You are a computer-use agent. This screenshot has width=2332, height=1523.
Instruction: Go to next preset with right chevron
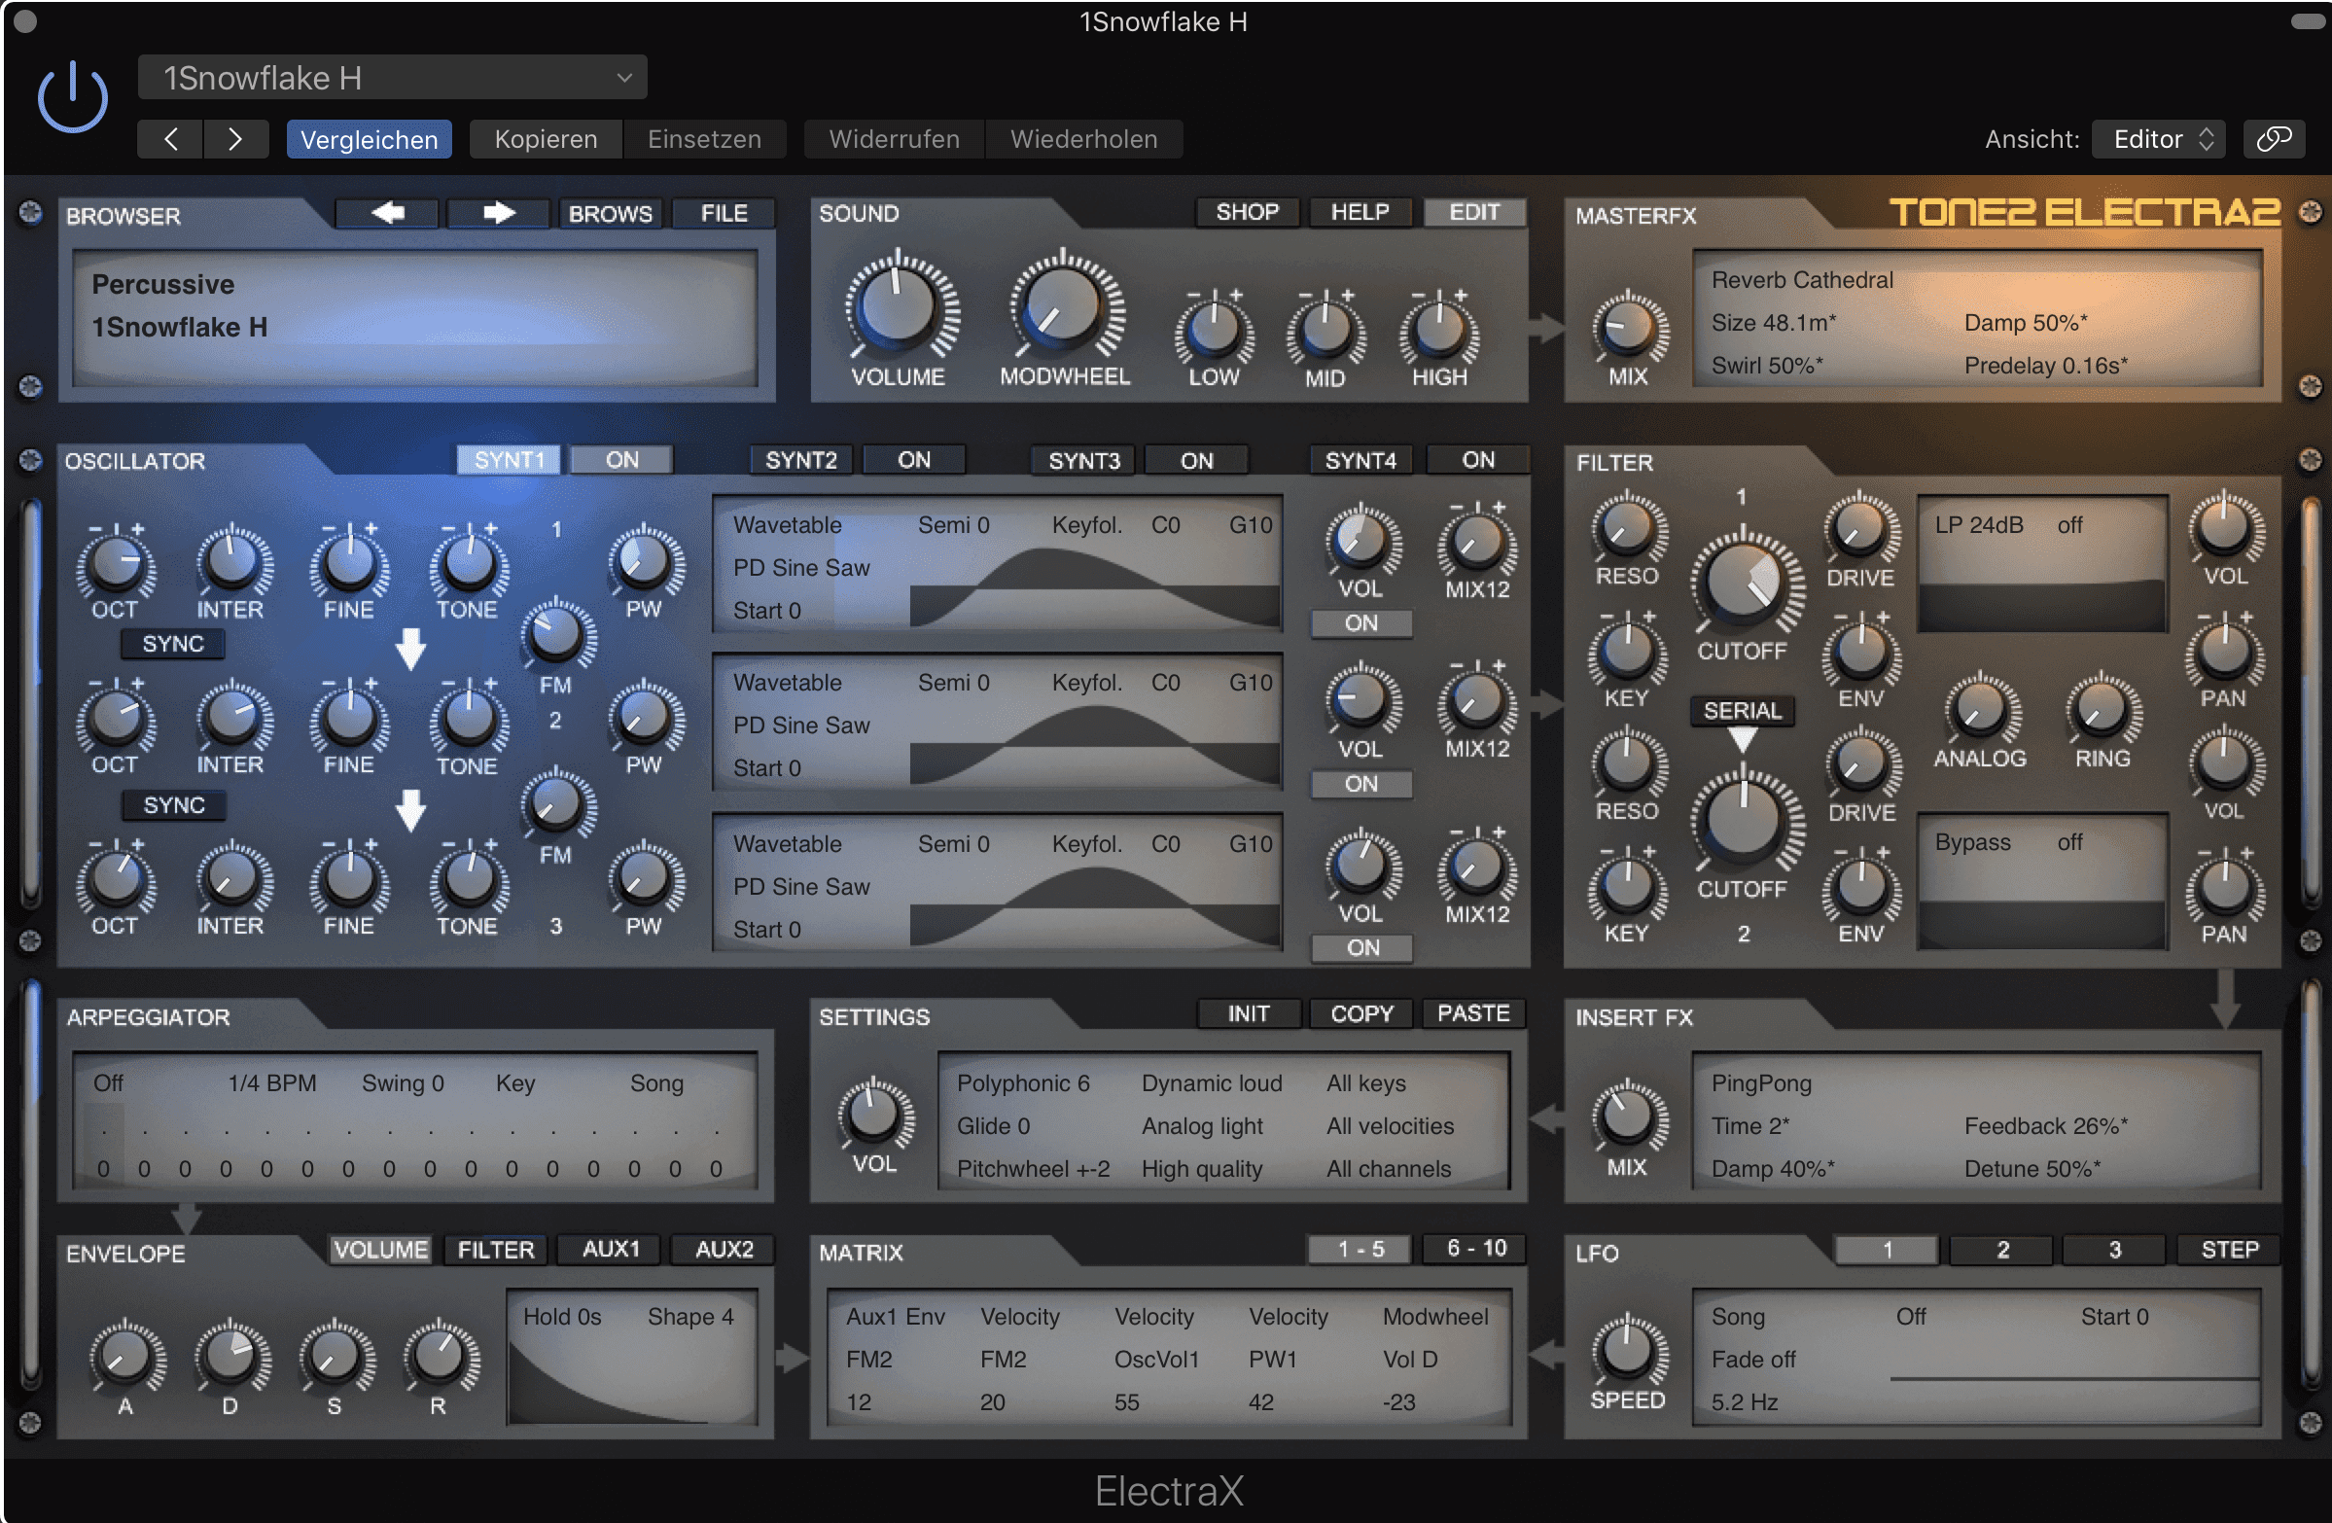point(235,139)
